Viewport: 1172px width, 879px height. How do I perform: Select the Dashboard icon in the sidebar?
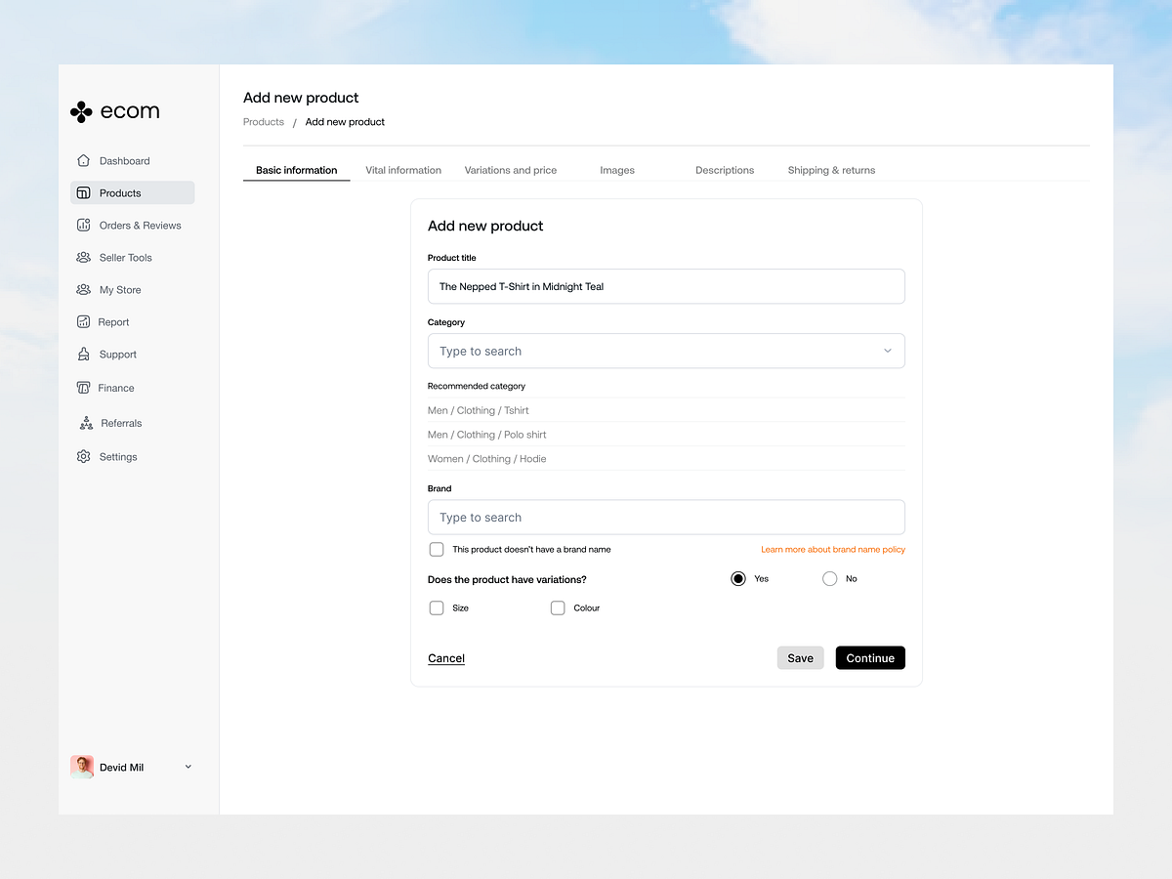pyautogui.click(x=84, y=160)
